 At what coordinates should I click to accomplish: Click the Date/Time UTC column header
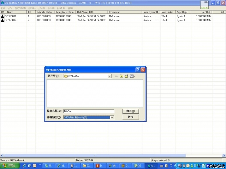[92, 12]
